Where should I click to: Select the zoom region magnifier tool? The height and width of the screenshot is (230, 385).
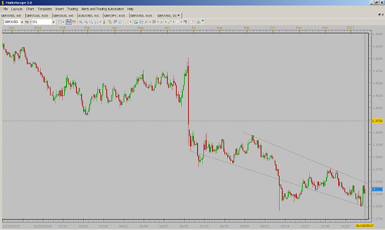click(91, 22)
